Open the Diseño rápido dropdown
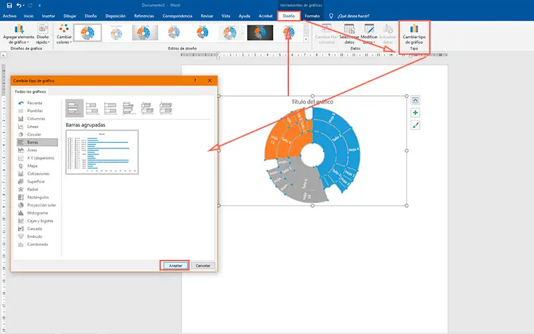Screen dimensions: 534x334 click(43, 34)
